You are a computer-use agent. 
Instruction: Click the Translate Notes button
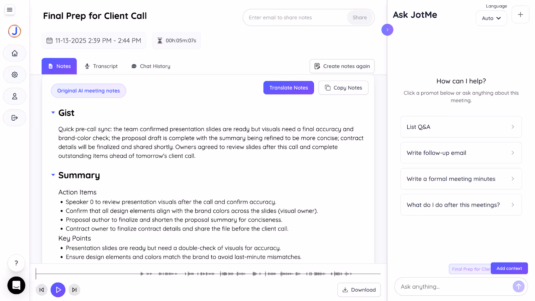[288, 88]
